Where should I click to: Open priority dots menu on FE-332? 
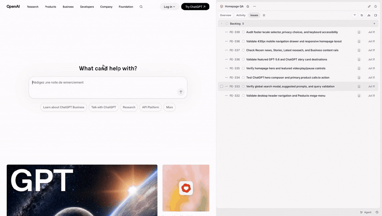pyautogui.click(x=226, y=96)
